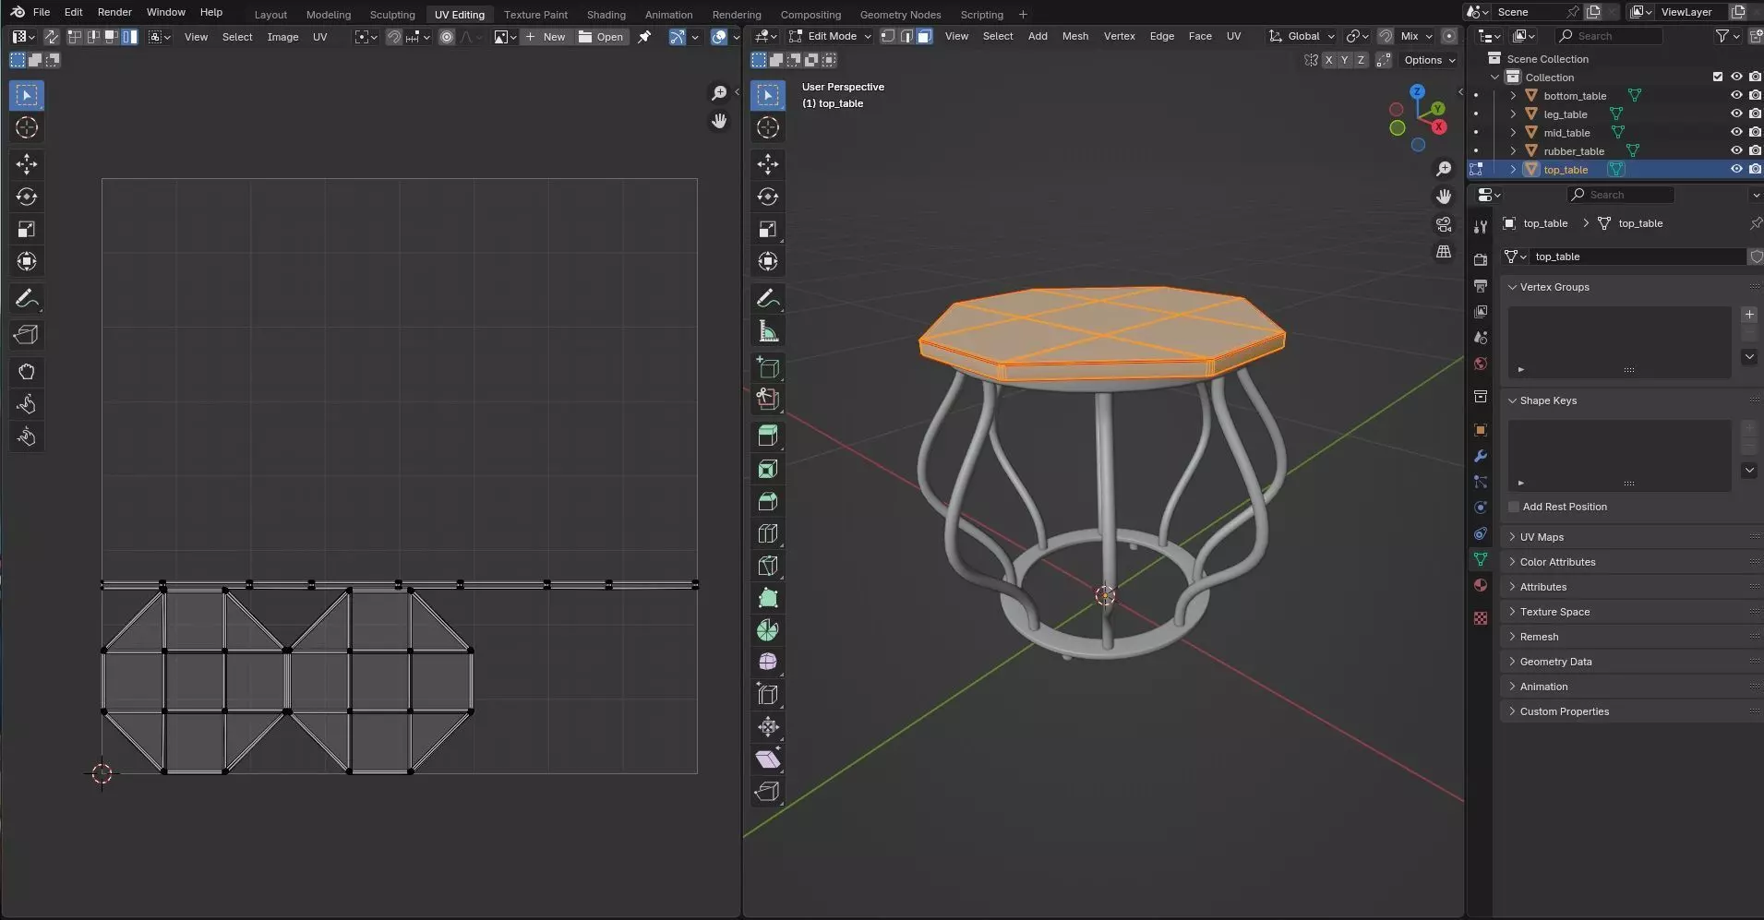Screen dimensions: 1764x920
Task: Select the Move tool in UV editor
Action: 27,164
